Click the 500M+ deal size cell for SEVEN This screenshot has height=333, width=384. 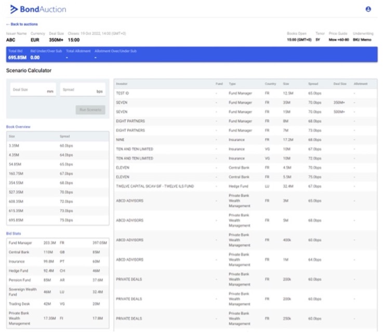pyautogui.click(x=339, y=112)
